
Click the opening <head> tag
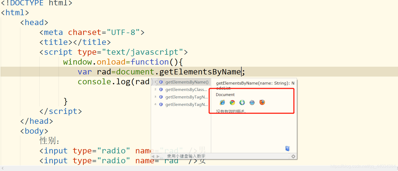pos(34,22)
